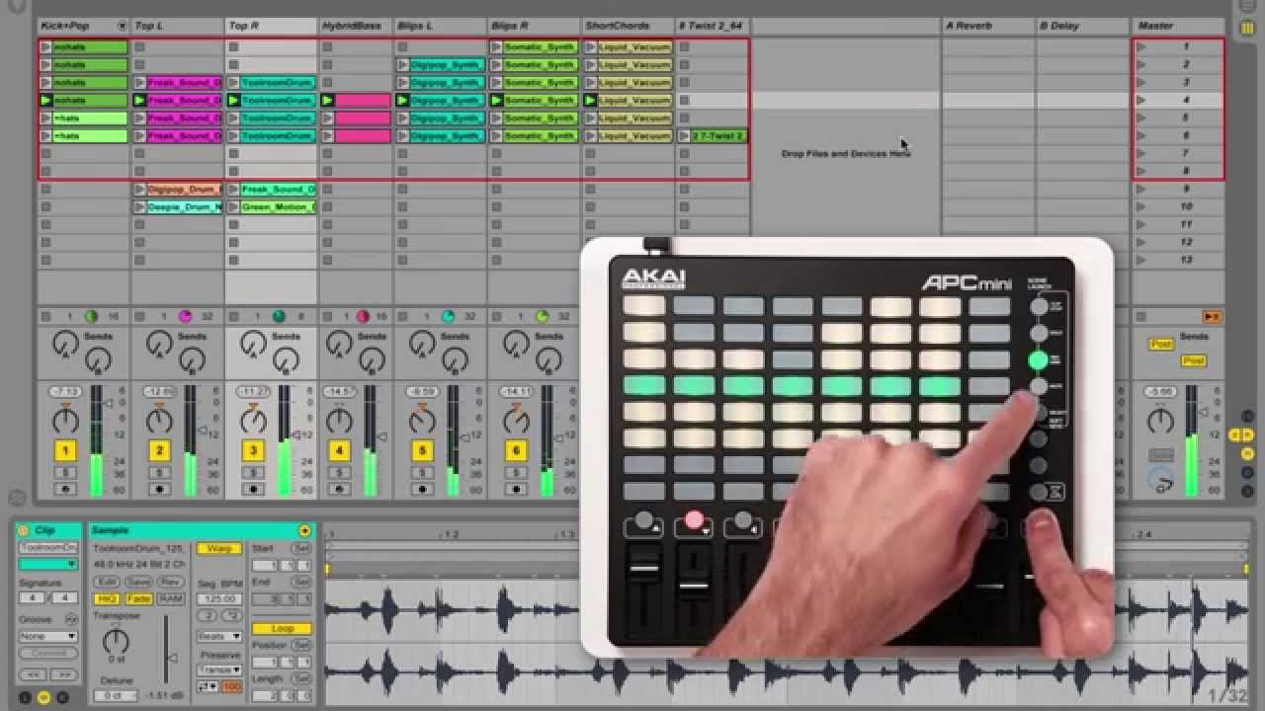Screen dimensions: 1265x711
Task: Arm the Blips L track for recording
Action: point(422,489)
